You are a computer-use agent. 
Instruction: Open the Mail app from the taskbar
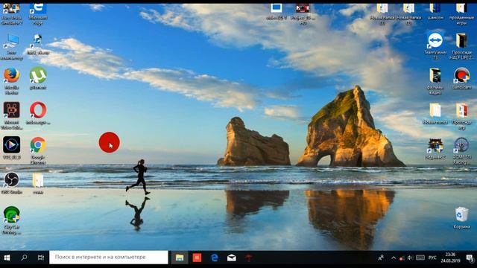point(232,258)
